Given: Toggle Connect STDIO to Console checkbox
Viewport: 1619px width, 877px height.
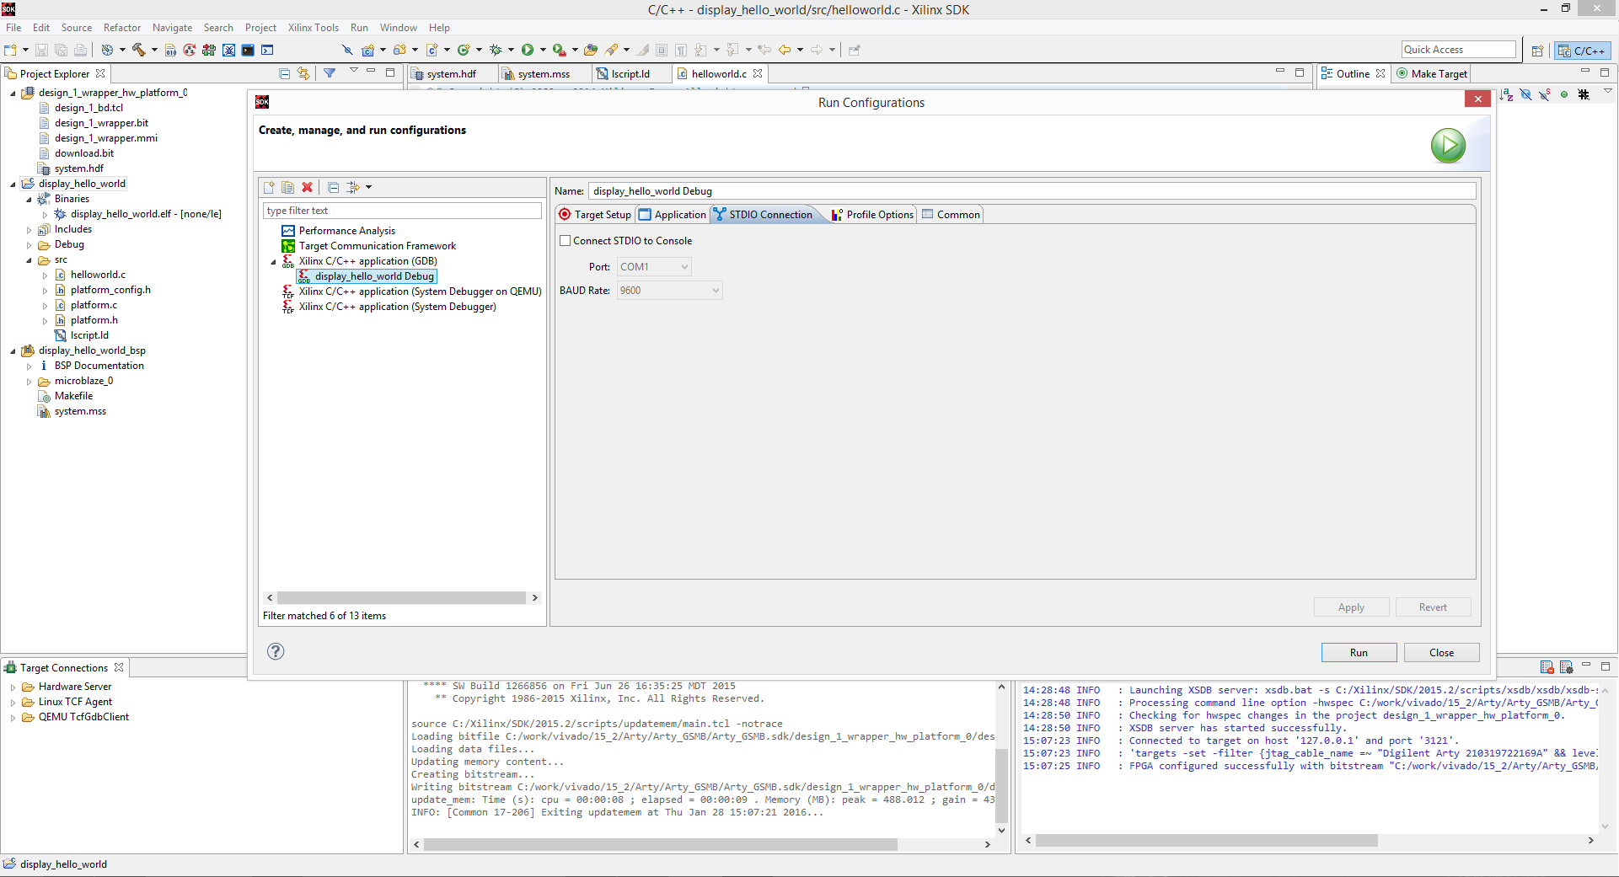Looking at the screenshot, I should pos(566,241).
